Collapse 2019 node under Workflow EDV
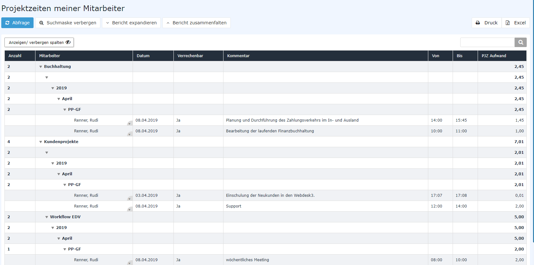This screenshot has width=534, height=265. (x=53, y=228)
